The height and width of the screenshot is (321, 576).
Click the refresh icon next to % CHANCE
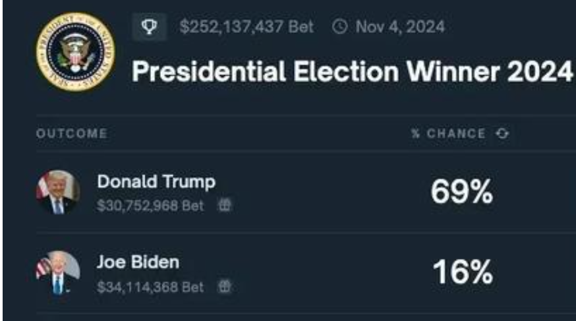click(x=503, y=133)
